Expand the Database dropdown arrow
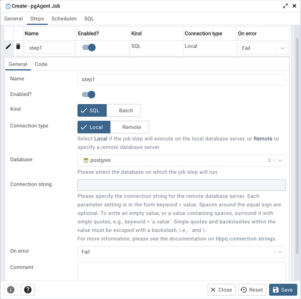Viewport: 301px width, 299px height. (x=280, y=161)
